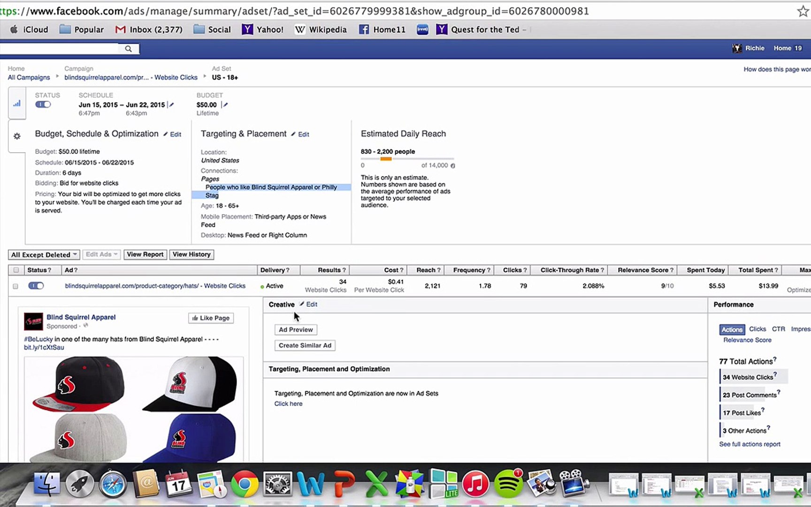This screenshot has height=507, width=811.
Task: Select the performance graph icon in left sidebar
Action: pyautogui.click(x=17, y=103)
